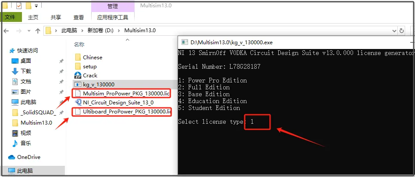Click the Multisim13.0 explorer window title
This screenshot has height=177, width=415.
[156, 6]
